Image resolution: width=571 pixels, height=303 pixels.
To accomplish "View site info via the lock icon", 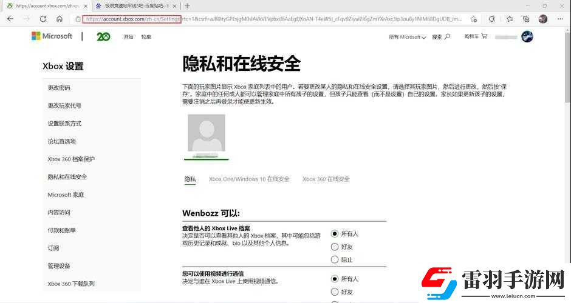I will [x=78, y=19].
